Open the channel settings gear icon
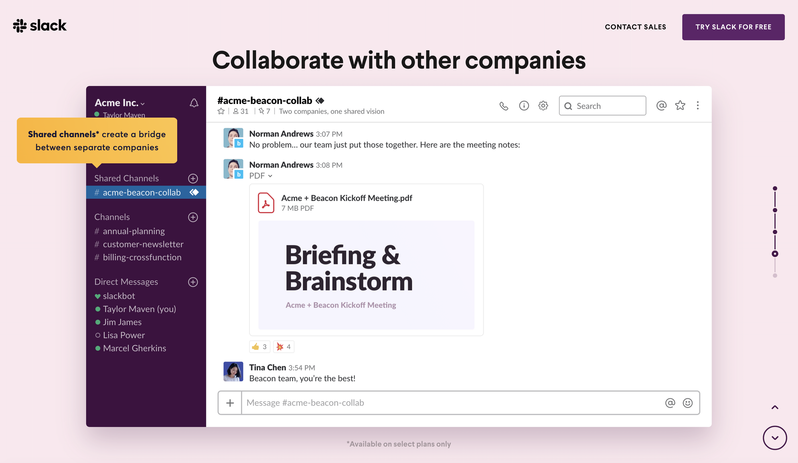 tap(543, 106)
